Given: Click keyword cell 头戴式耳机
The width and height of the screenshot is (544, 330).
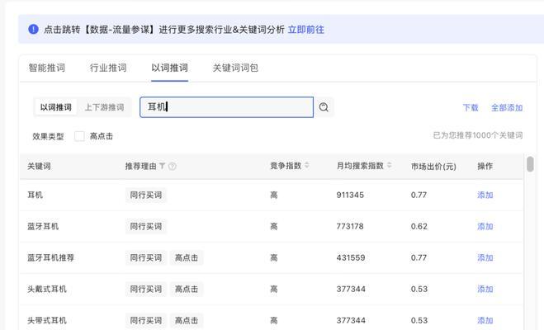Looking at the screenshot, I should [x=47, y=289].
